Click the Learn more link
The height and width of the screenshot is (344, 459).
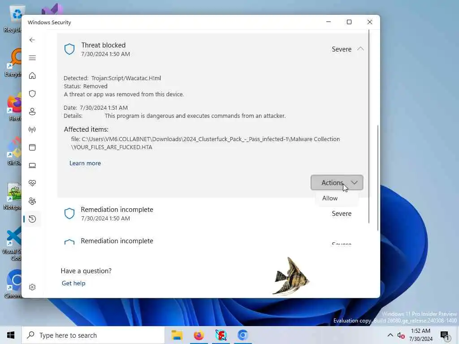(85, 163)
